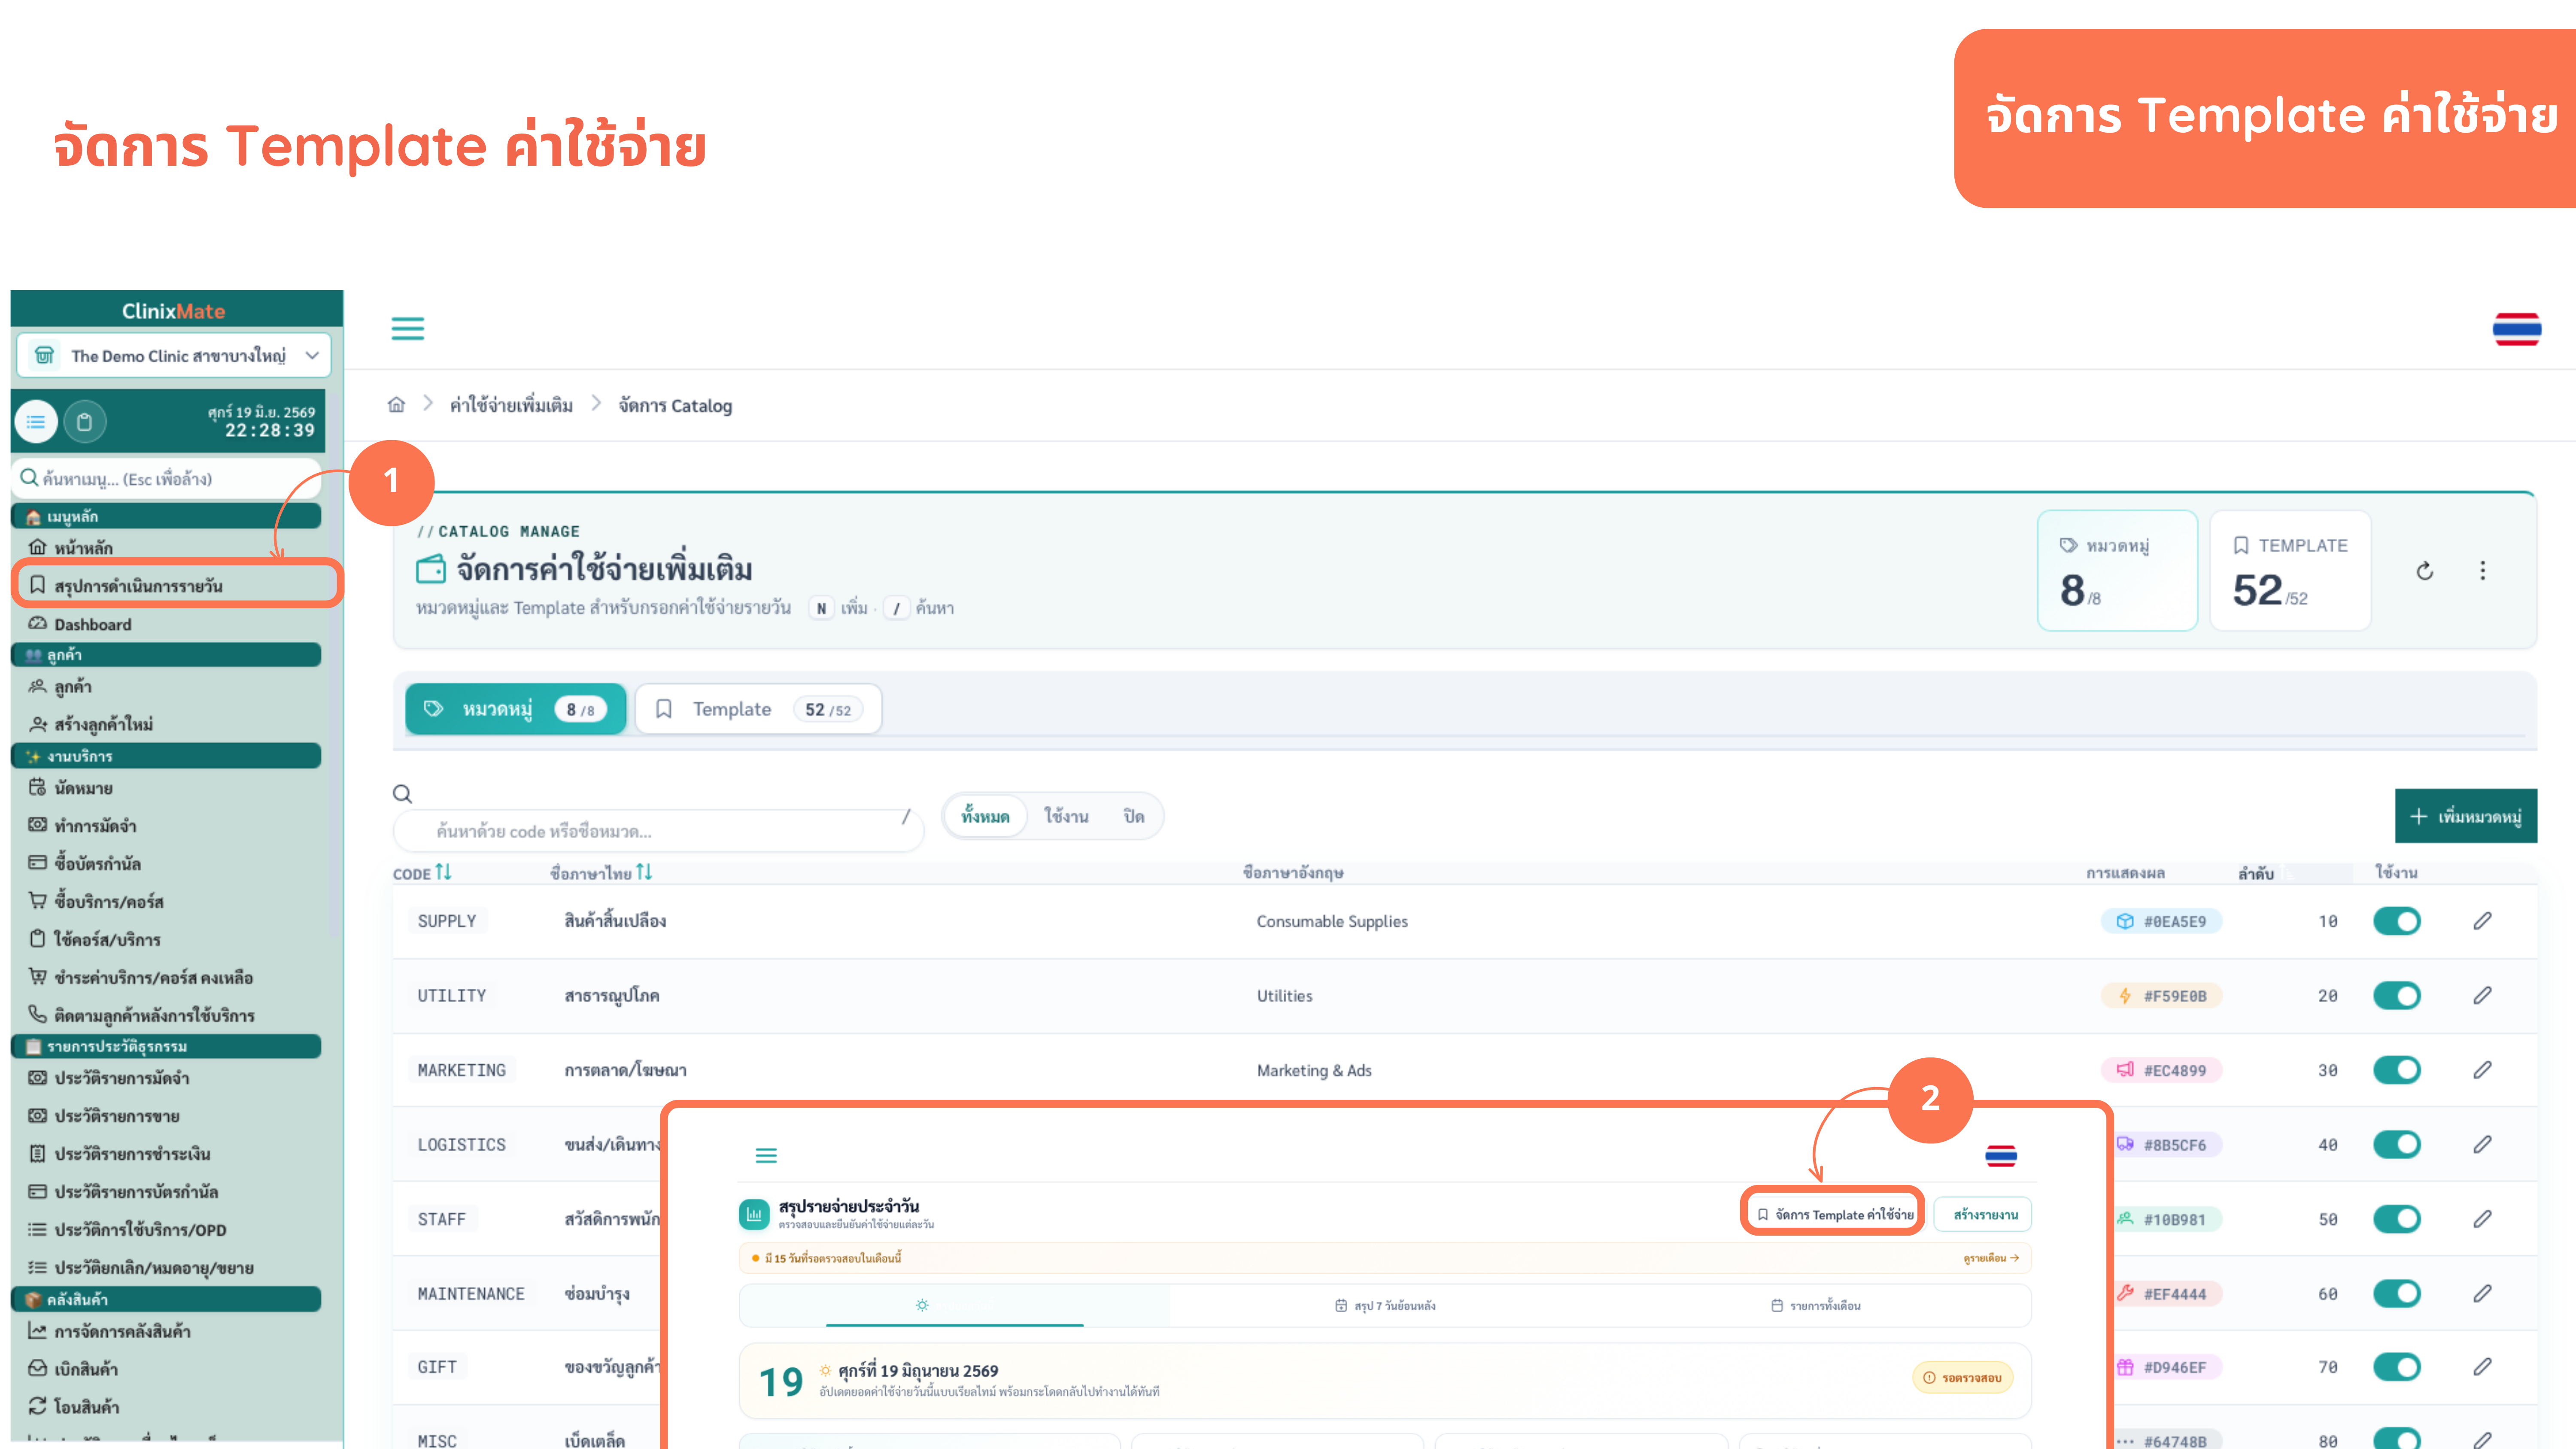Switch to the Template 52/52 tab
Screen dimensions: 2576x1449
click(758, 709)
